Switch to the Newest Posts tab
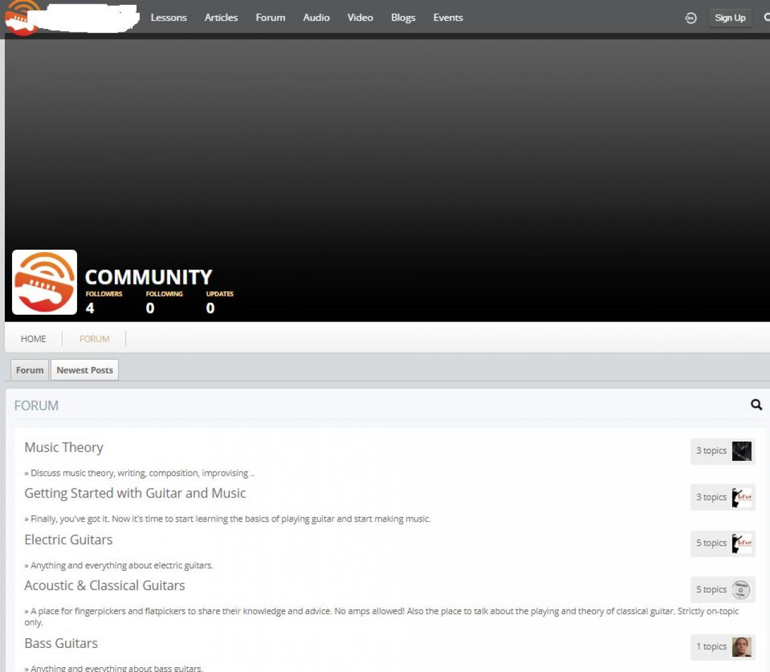The height and width of the screenshot is (672, 770). pos(85,370)
